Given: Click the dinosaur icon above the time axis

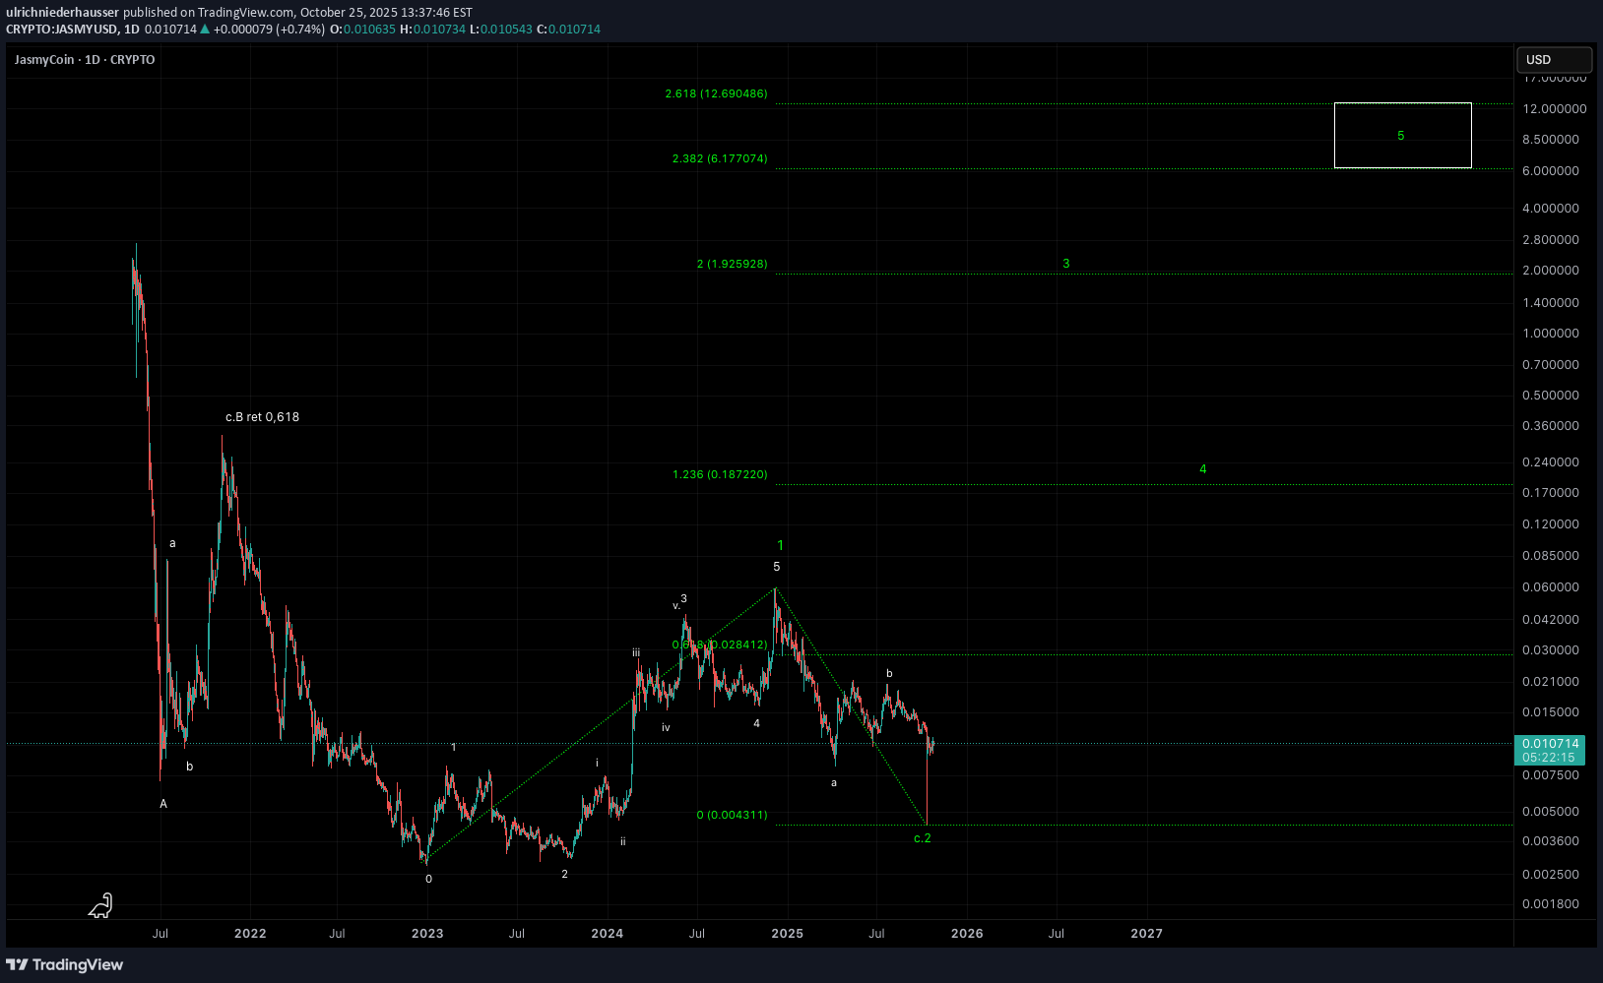Looking at the screenshot, I should tap(100, 905).
